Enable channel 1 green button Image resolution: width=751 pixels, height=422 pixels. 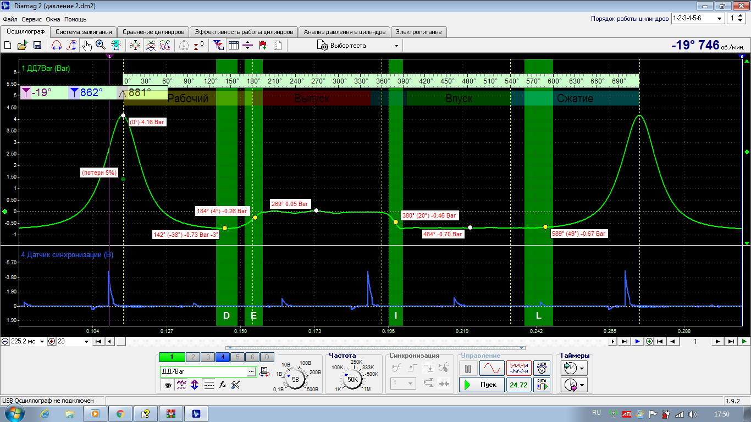[172, 357]
